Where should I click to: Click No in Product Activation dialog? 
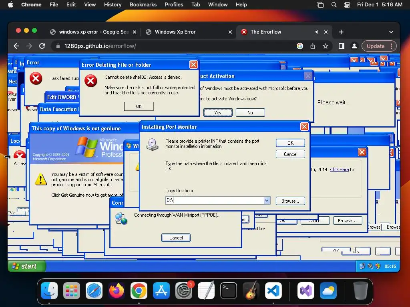click(x=250, y=112)
